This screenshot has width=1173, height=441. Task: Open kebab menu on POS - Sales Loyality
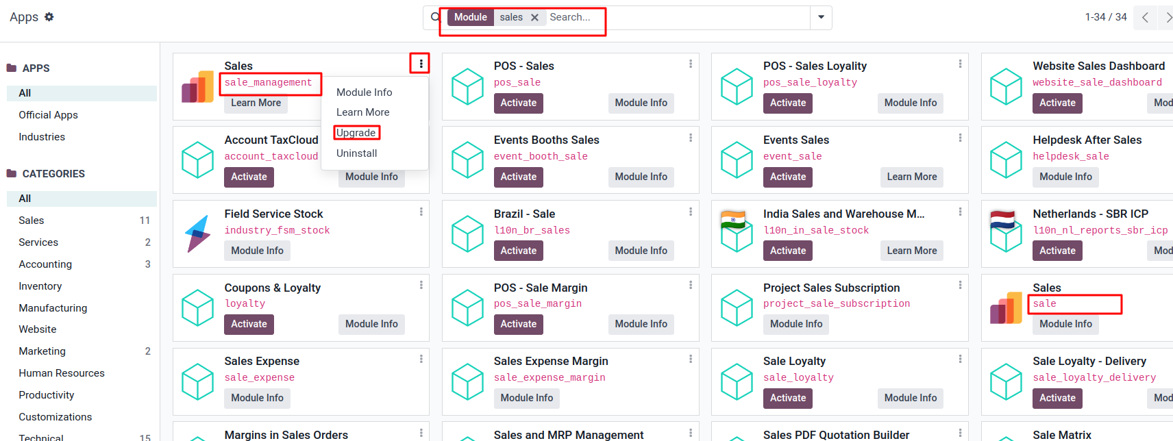(x=960, y=64)
